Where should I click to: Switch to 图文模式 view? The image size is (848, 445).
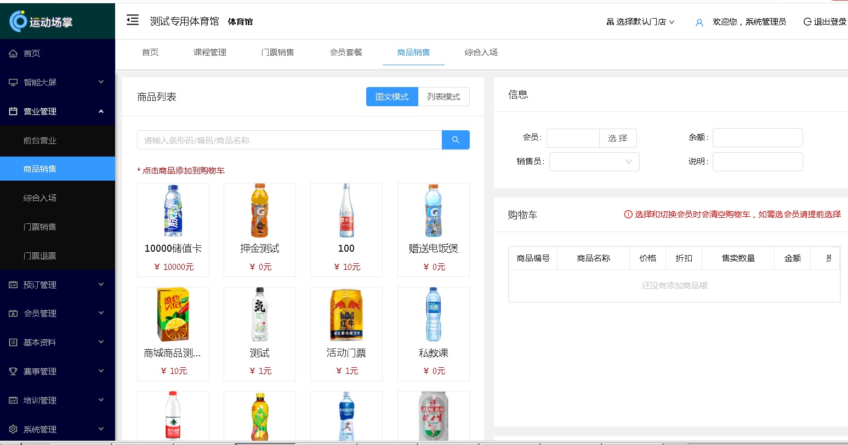tap(392, 97)
